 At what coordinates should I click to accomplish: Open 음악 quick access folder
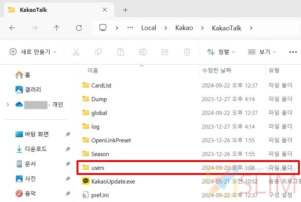click(x=26, y=193)
